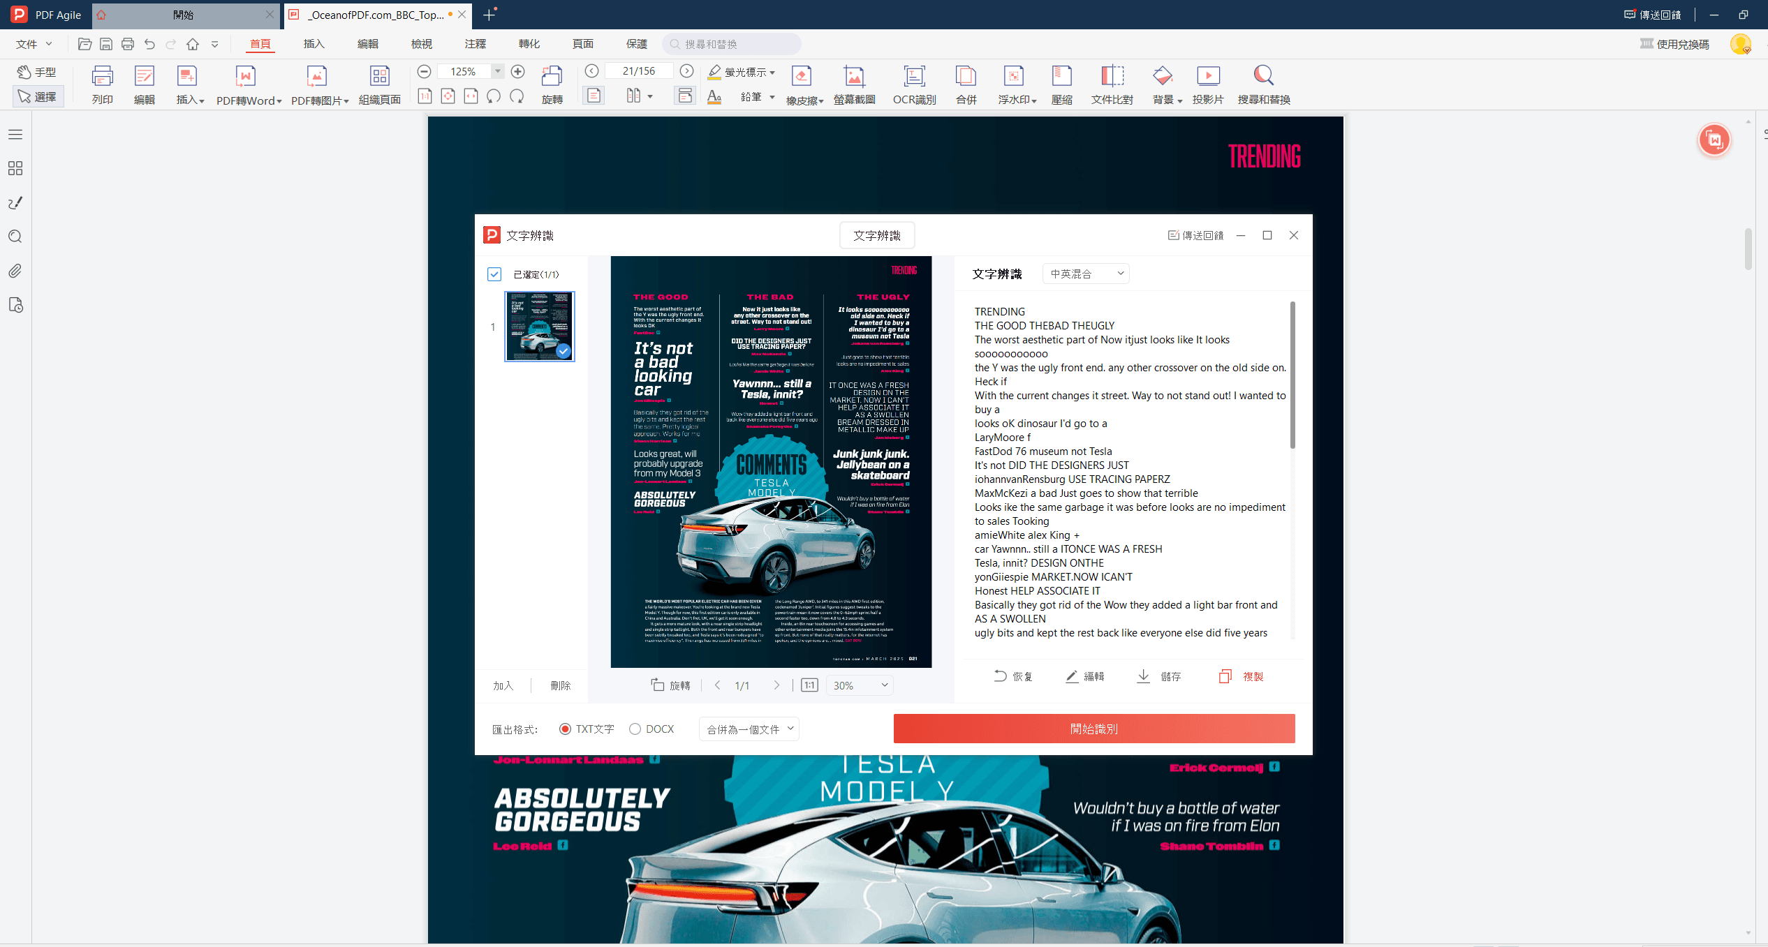The width and height of the screenshot is (1768, 947).
Task: Click the Slideshow (投影片) icon
Action: pyautogui.click(x=1208, y=84)
